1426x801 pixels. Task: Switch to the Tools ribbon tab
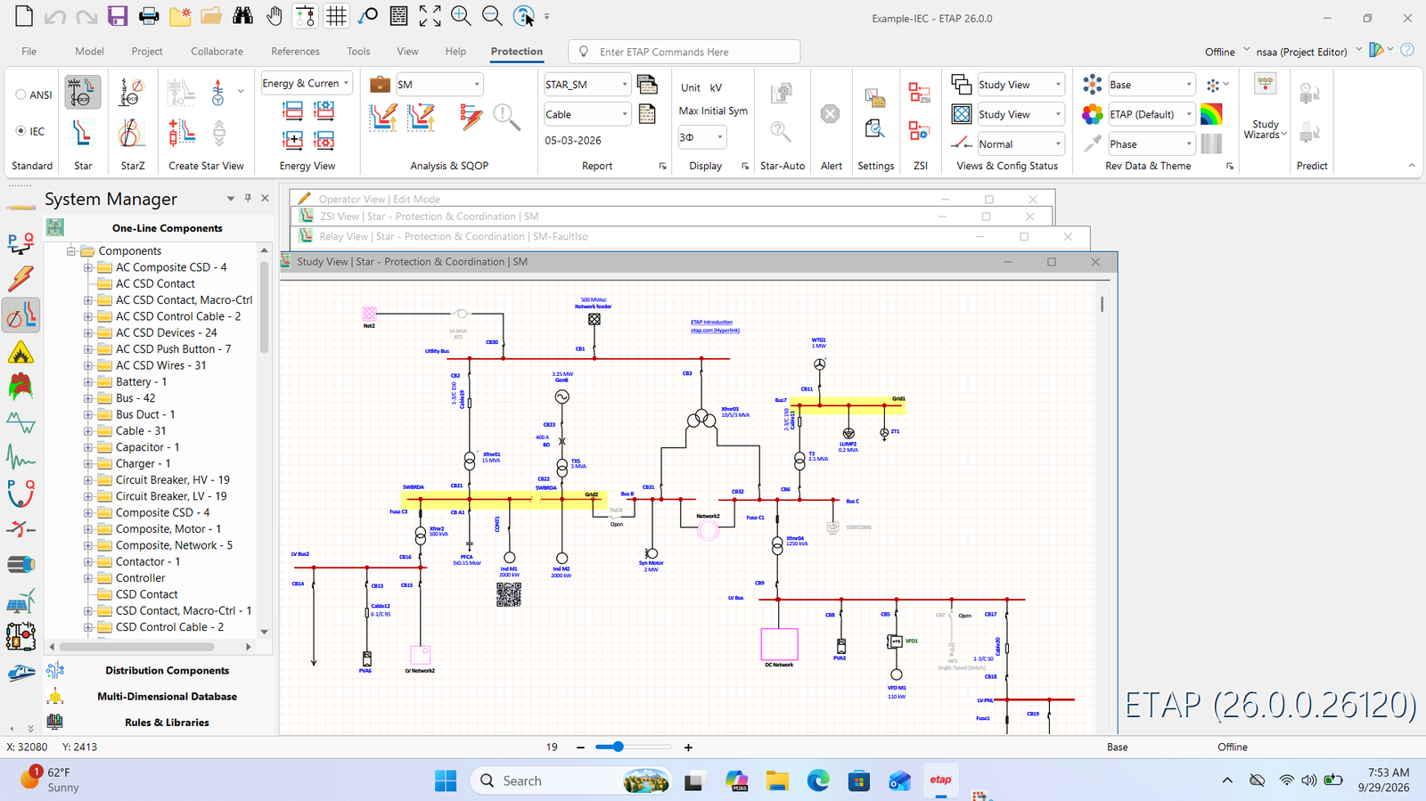[358, 52]
